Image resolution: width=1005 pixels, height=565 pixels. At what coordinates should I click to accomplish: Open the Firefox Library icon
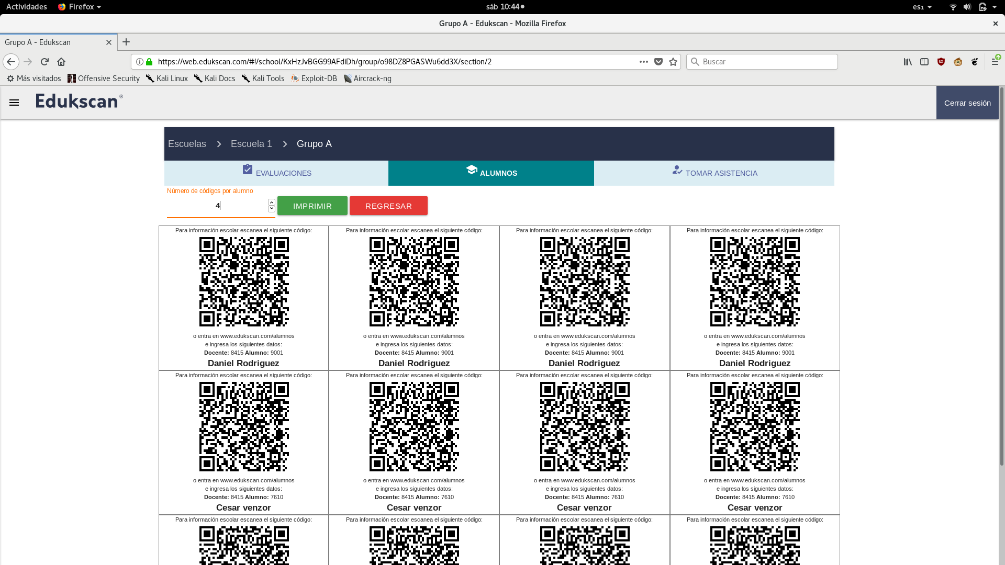click(908, 62)
